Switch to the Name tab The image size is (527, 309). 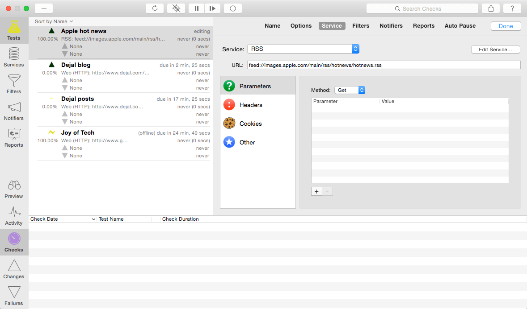pos(272,26)
